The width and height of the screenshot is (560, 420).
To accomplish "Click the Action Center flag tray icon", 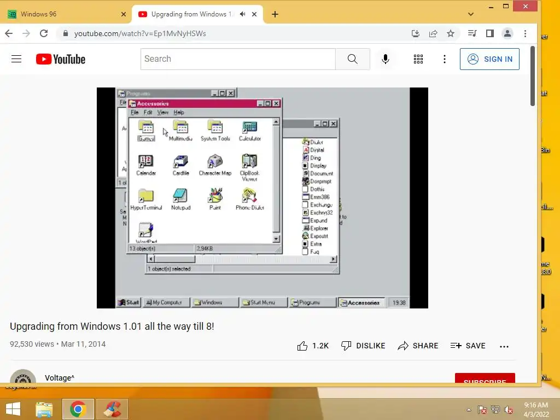I will [482, 410].
